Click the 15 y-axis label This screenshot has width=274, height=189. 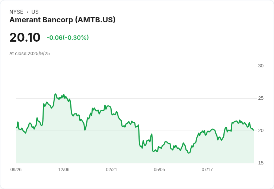261,163
